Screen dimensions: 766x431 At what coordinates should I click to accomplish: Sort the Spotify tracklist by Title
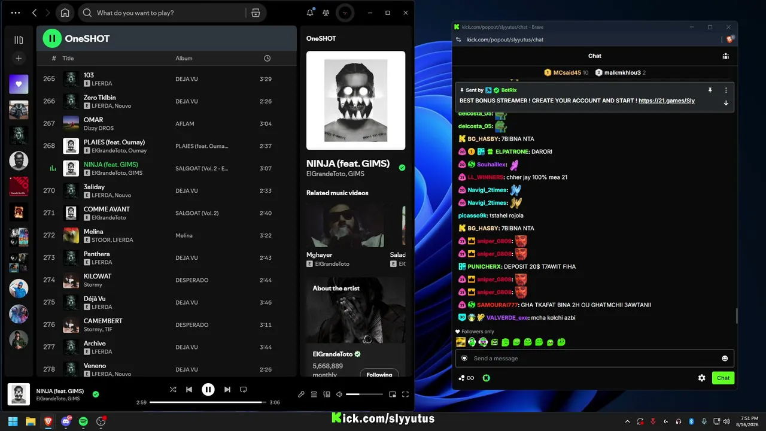tap(68, 58)
